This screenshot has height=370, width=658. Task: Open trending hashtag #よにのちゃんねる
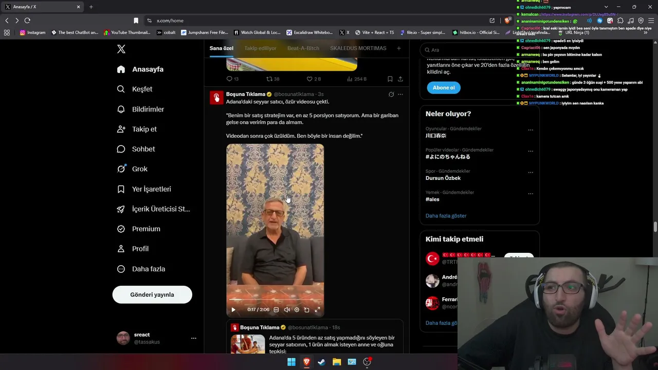[x=448, y=157]
